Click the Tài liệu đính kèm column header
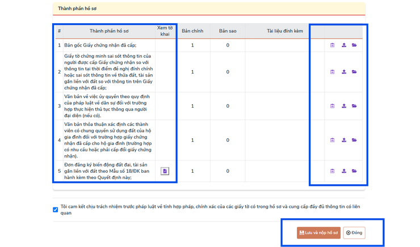 pos(285,31)
